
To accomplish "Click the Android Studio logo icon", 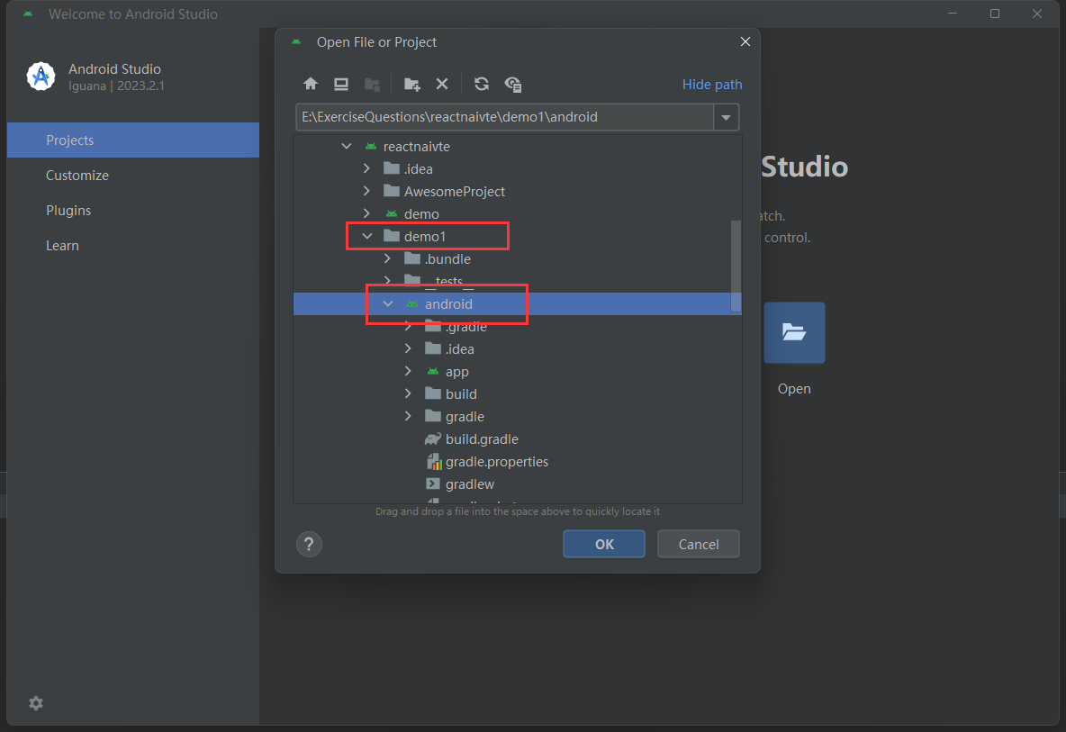I will point(41,77).
